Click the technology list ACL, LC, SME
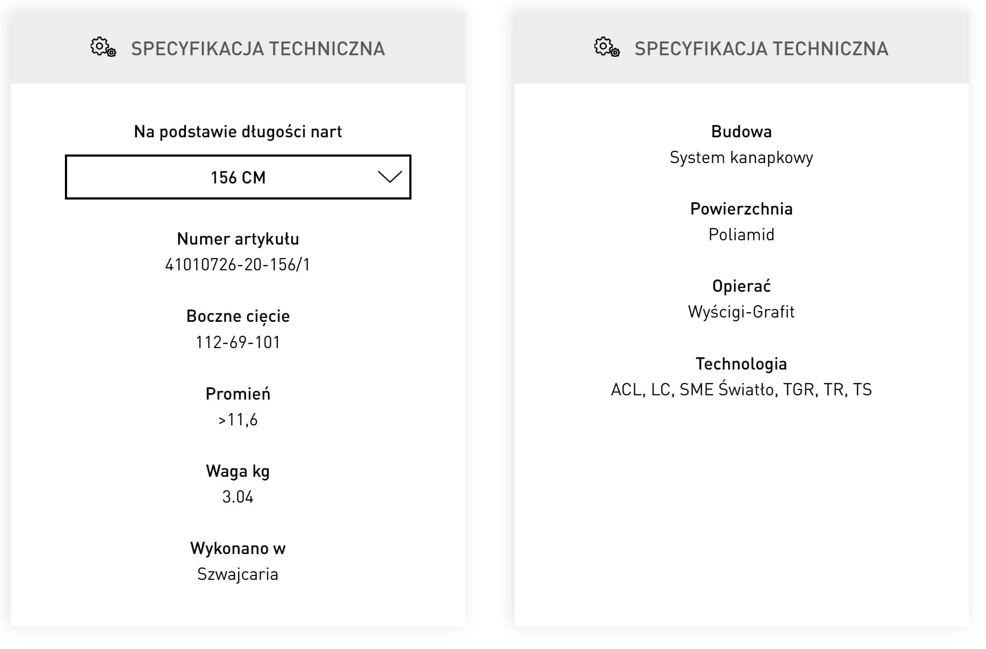 (x=741, y=389)
